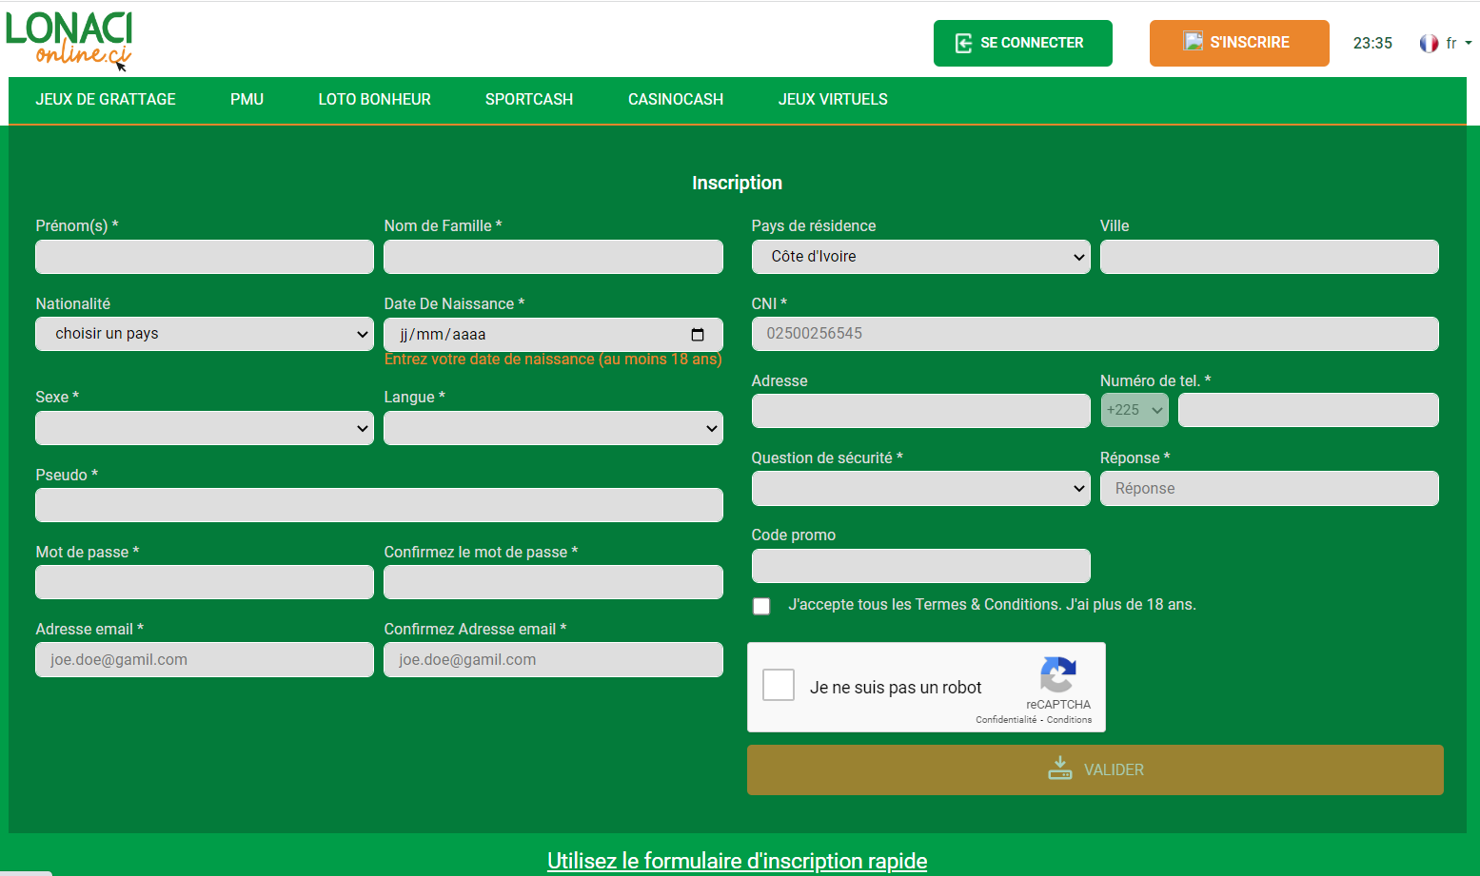Click the download icon on Valider button
The width and height of the screenshot is (1480, 876).
click(x=1060, y=769)
